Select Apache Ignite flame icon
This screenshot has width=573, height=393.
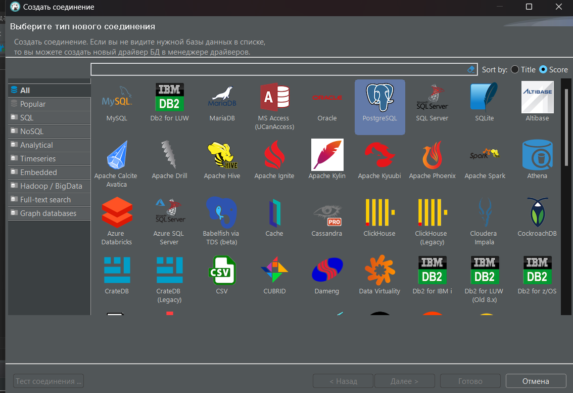pos(274,155)
